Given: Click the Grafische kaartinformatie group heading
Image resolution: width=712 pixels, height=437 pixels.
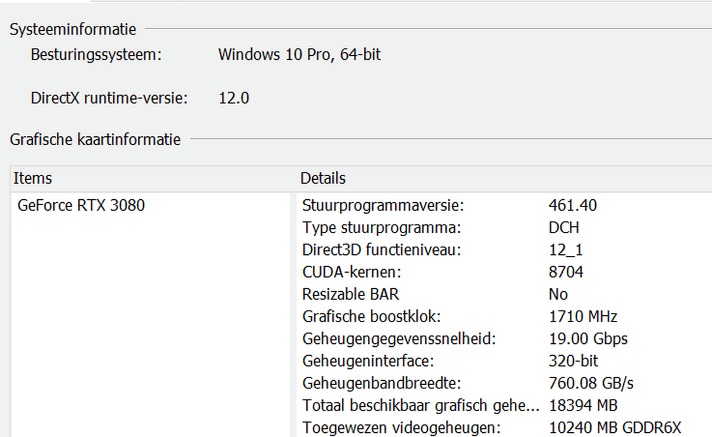Looking at the screenshot, I should pos(95,140).
